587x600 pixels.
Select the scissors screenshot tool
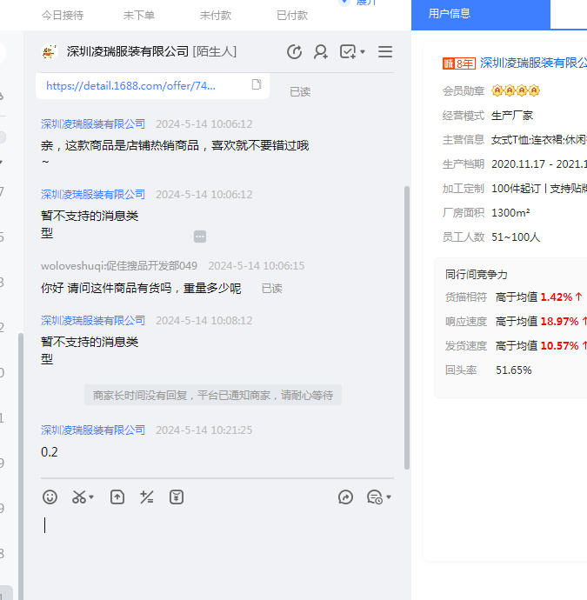coord(79,497)
